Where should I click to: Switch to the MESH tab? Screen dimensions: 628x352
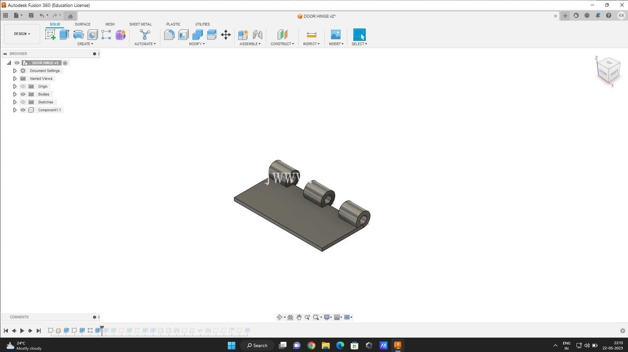tap(110, 24)
